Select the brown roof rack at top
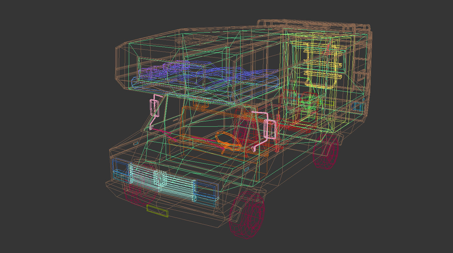The width and height of the screenshot is (453, 253). point(313,26)
